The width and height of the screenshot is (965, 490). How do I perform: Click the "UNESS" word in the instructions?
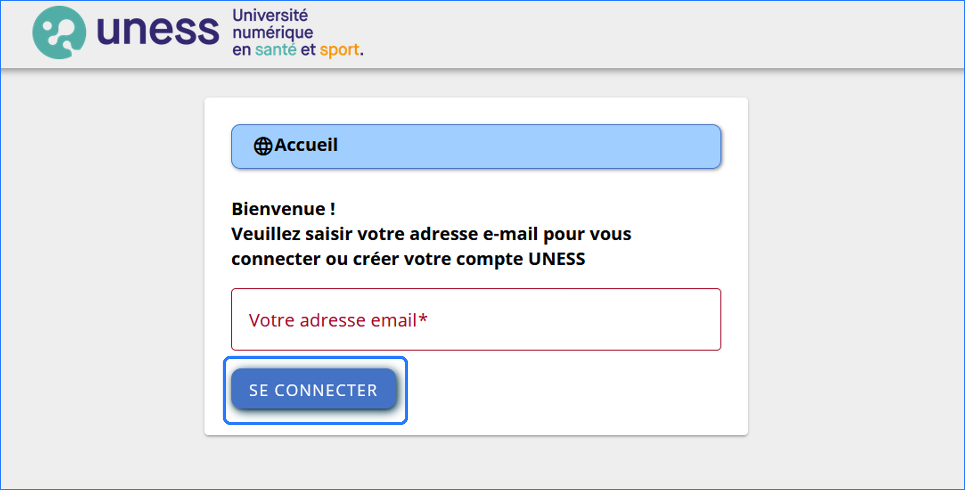[557, 259]
